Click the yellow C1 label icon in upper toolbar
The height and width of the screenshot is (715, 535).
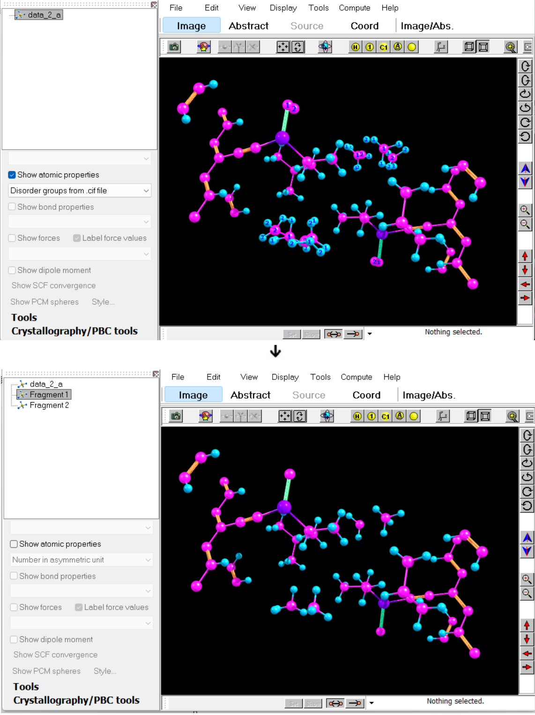pos(384,47)
